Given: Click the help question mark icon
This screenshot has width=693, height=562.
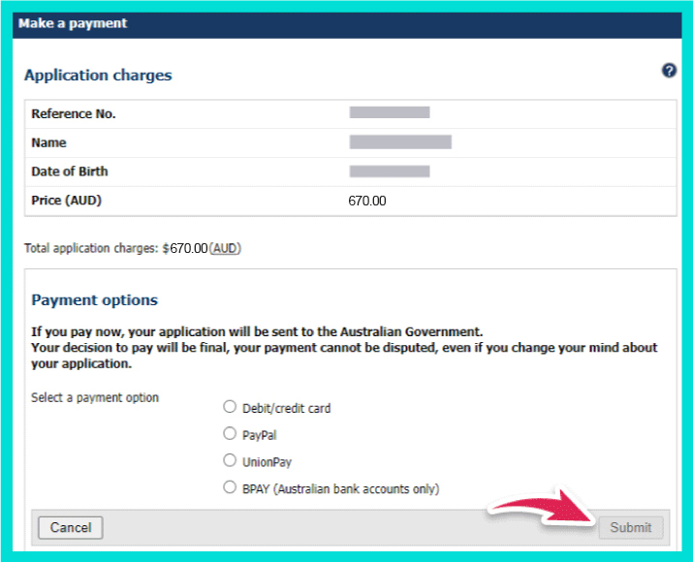Looking at the screenshot, I should pos(669,71).
